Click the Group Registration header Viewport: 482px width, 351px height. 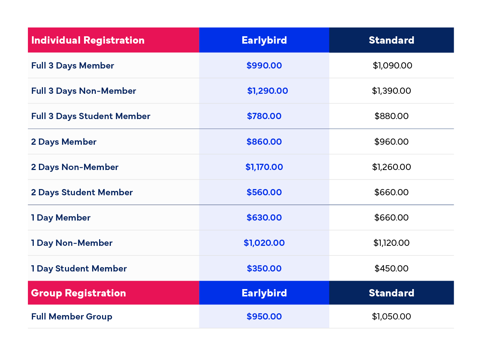[x=79, y=293]
